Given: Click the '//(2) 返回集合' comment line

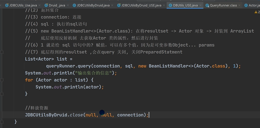Looking at the screenshot, I should click(x=42, y=10).
